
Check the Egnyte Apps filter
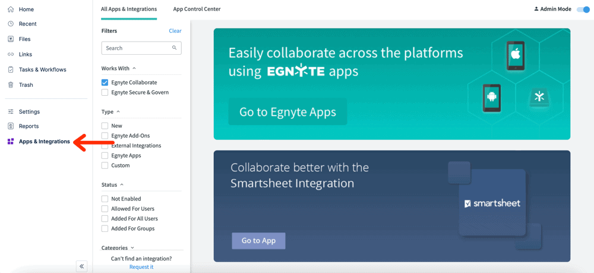tap(105, 155)
